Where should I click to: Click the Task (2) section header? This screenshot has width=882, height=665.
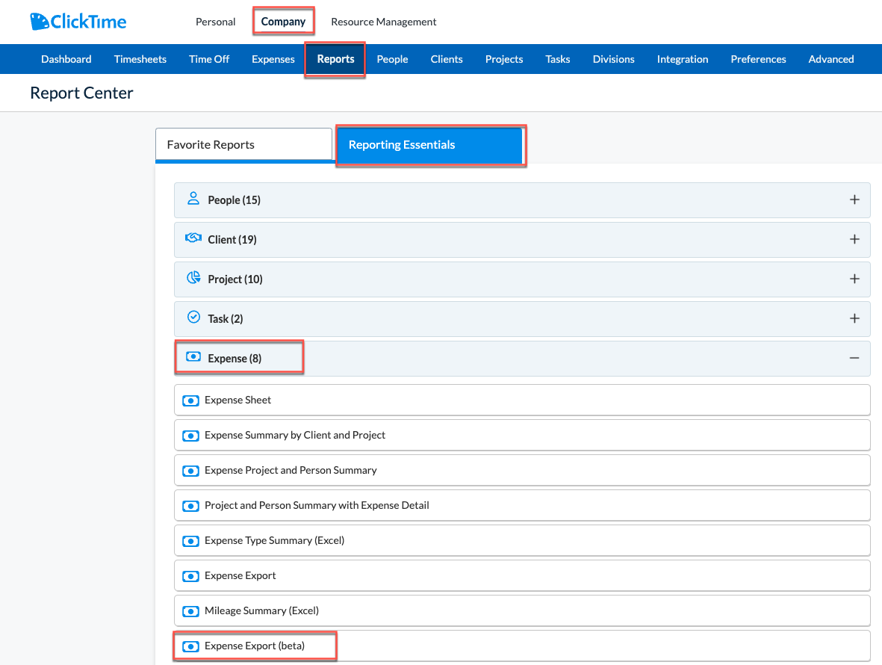[522, 319]
